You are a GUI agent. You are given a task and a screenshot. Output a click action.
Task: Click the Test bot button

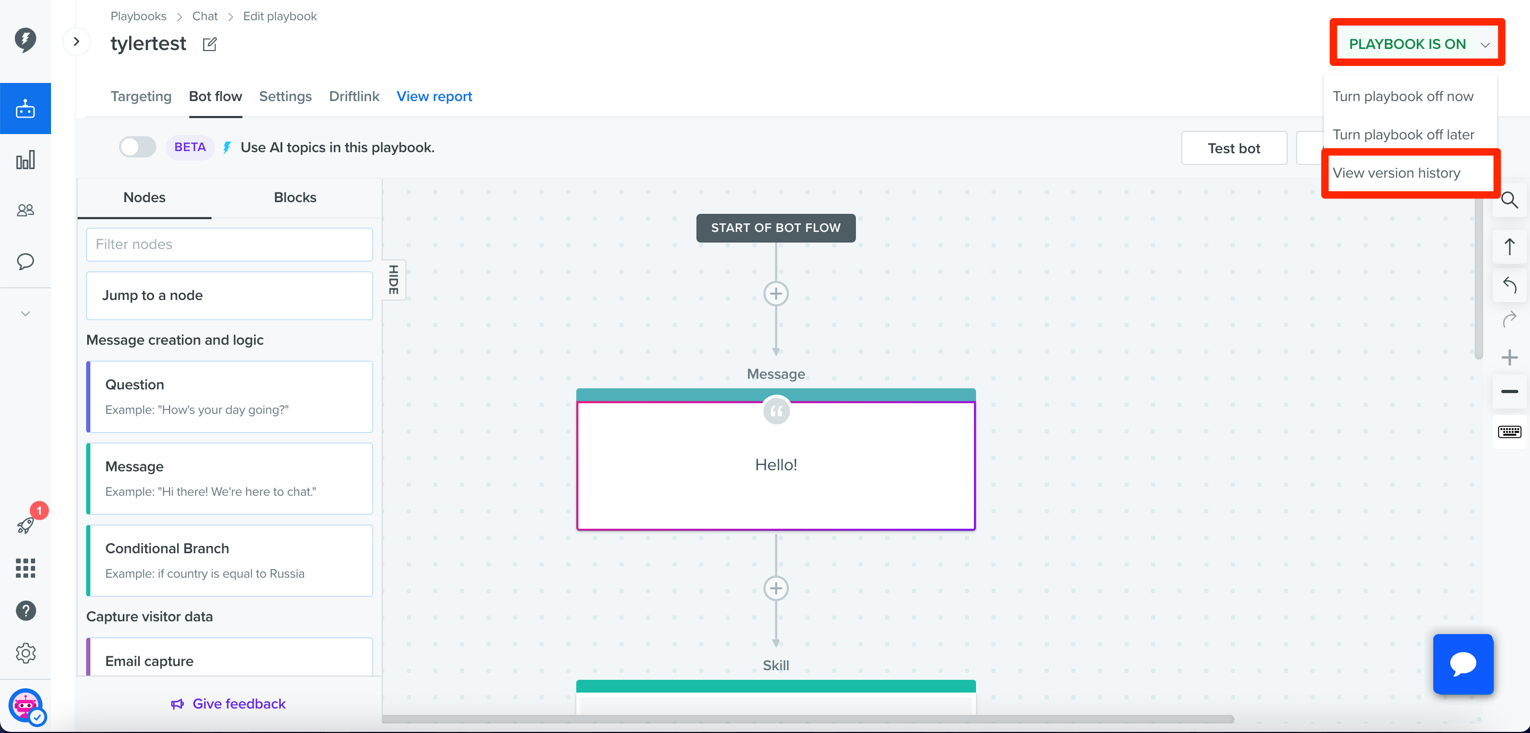[1233, 148]
